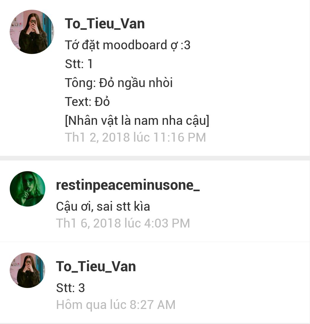
Task: Select '[Nhân vật là nam nha cậu]' text
Action: [137, 120]
